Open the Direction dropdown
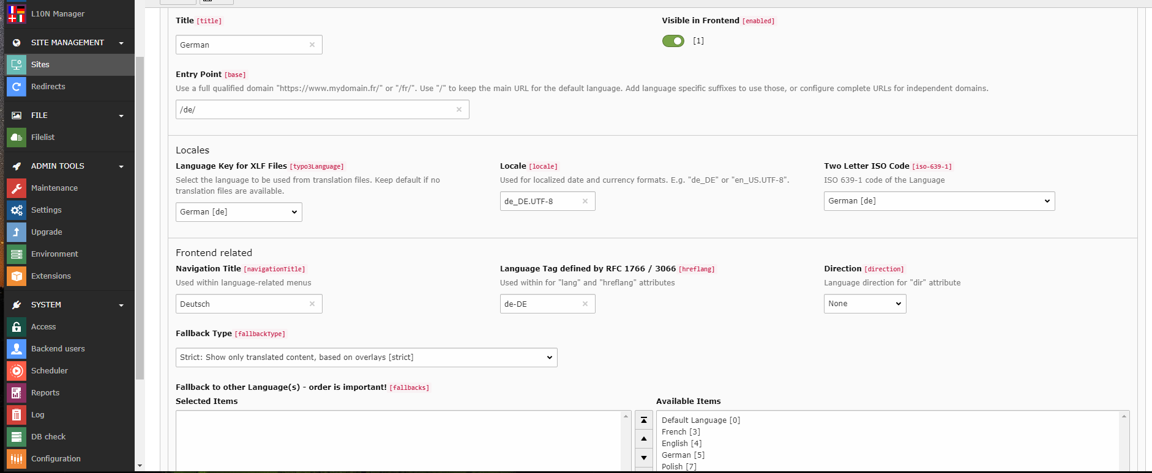The height and width of the screenshot is (473, 1152). coord(864,304)
